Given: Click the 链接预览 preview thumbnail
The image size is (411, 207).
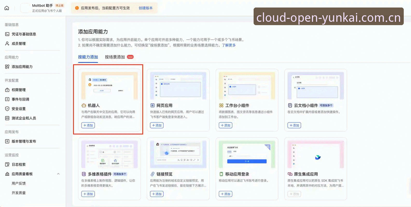Looking at the screenshot, I should (x=178, y=154).
